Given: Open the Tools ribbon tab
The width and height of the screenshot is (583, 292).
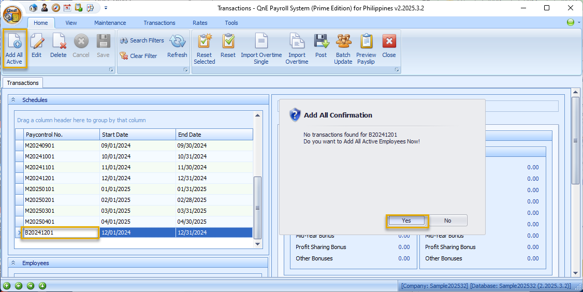Looking at the screenshot, I should tap(231, 23).
